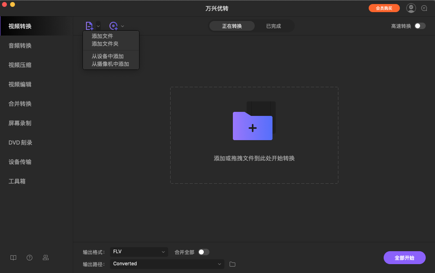Image resolution: width=435 pixels, height=273 pixels.
Task: Toggle the 合并全部 switch
Action: click(204, 252)
